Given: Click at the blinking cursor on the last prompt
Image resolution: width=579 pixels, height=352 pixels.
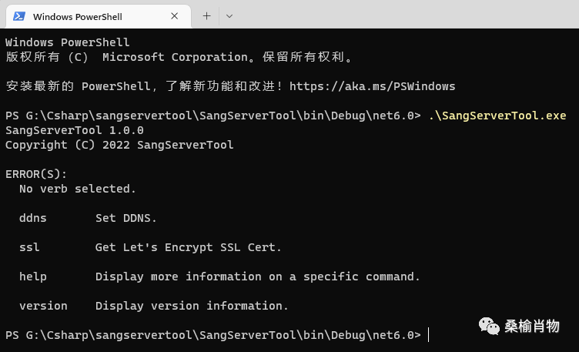Looking at the screenshot, I should pos(429,335).
